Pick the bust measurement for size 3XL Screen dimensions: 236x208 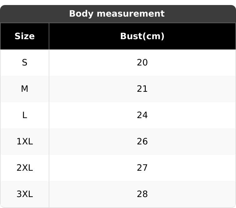142,194
